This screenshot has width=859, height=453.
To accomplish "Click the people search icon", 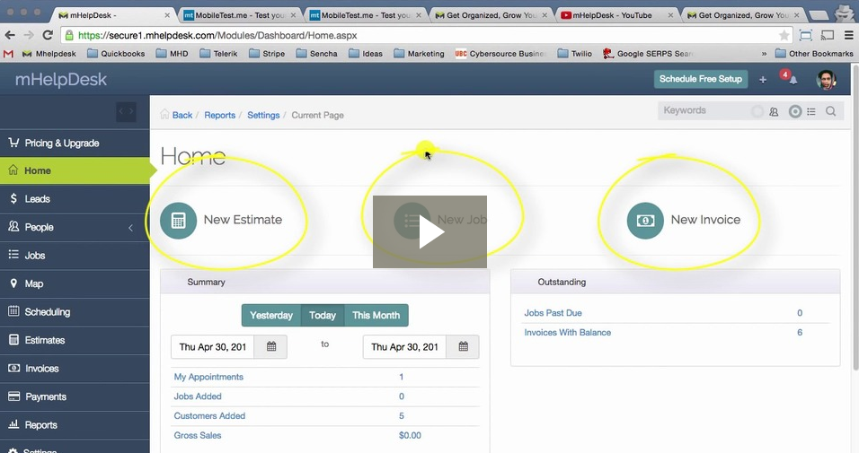I will (x=774, y=111).
